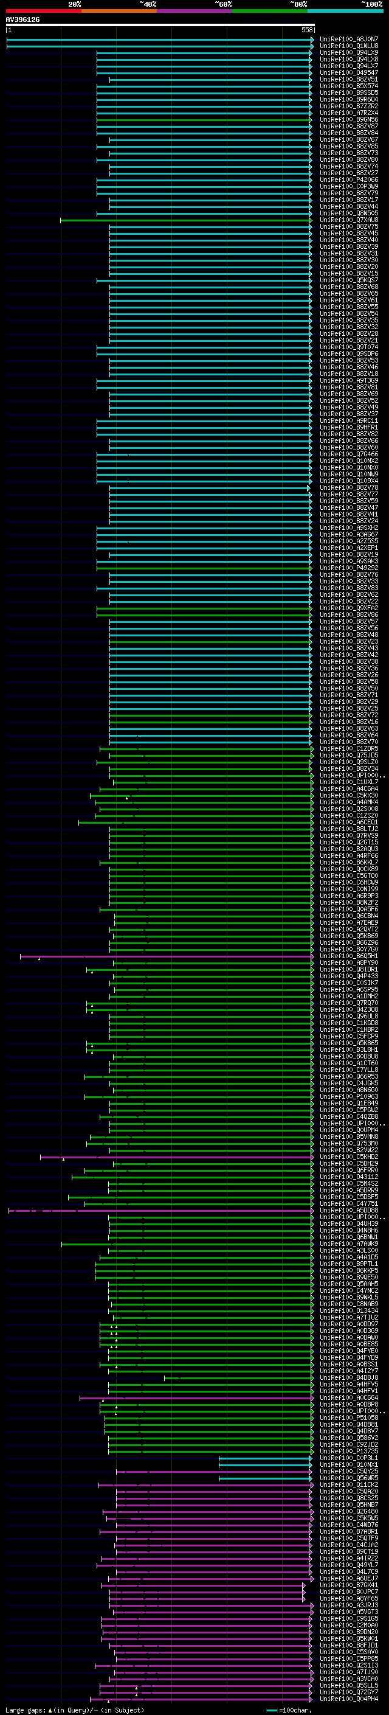The height and width of the screenshot is (1715, 389).
Task: Choose the UniRef100_B9R6Q4 hit
Action: [349, 99]
